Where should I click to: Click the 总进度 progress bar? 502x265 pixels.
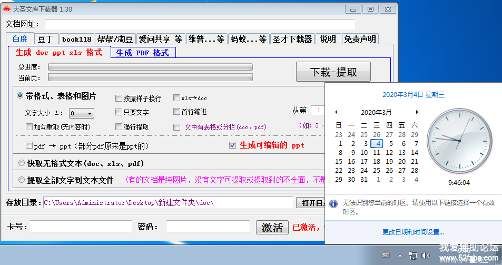151,66
